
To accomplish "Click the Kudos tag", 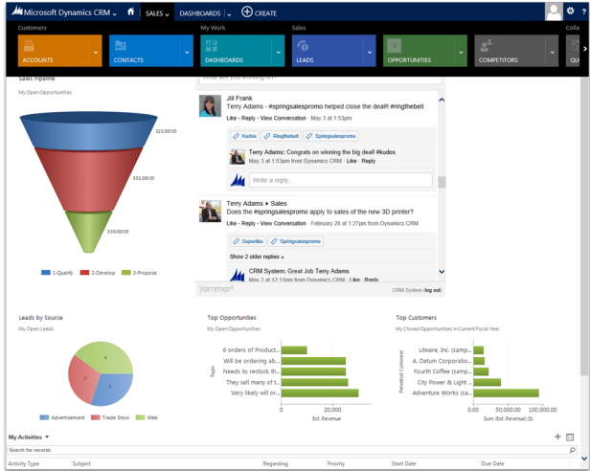I will 244,136.
